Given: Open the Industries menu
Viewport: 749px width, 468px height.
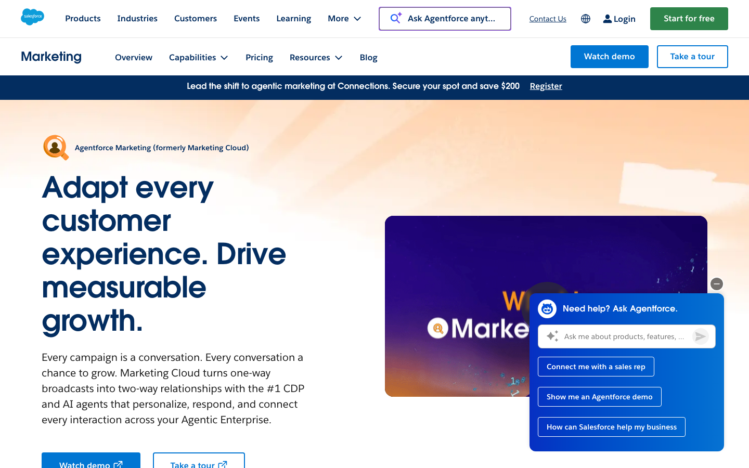Looking at the screenshot, I should (137, 19).
